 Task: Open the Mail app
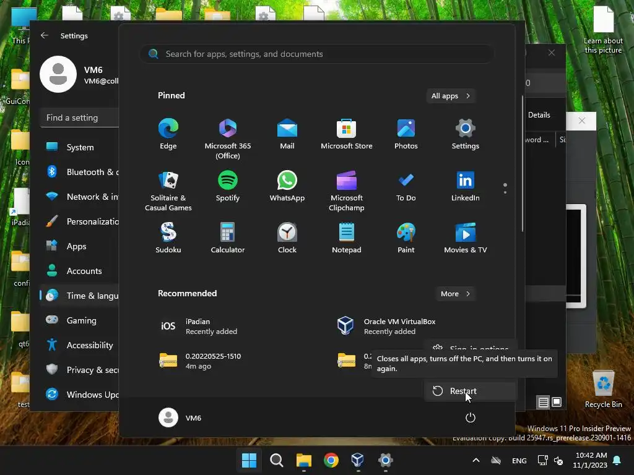(x=287, y=134)
